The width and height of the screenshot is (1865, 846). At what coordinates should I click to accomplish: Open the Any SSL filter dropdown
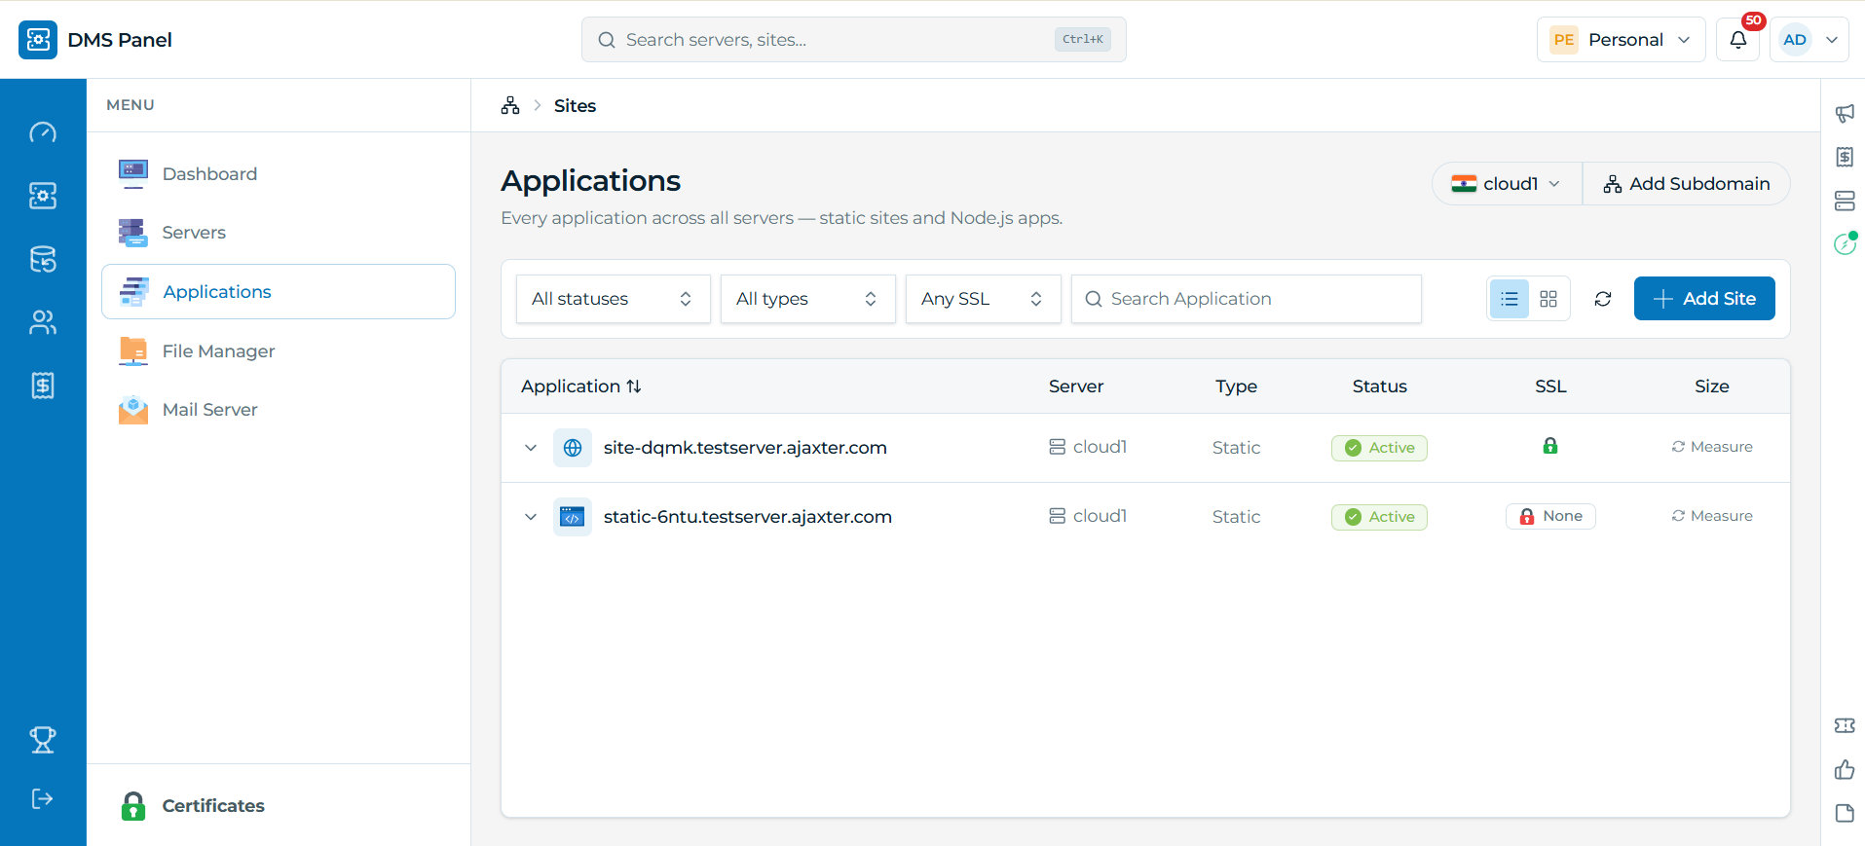pos(984,299)
